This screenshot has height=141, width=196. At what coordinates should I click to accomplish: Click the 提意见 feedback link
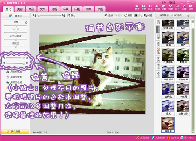pos(172,2)
